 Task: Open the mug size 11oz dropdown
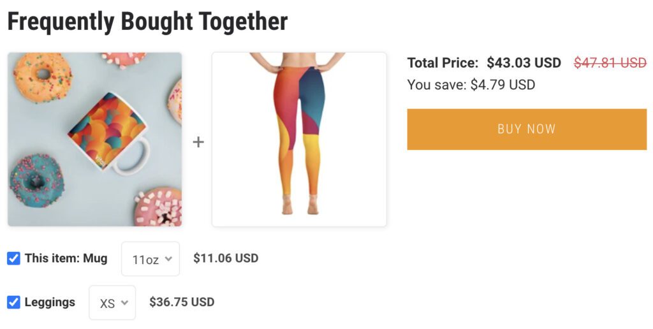click(x=150, y=259)
